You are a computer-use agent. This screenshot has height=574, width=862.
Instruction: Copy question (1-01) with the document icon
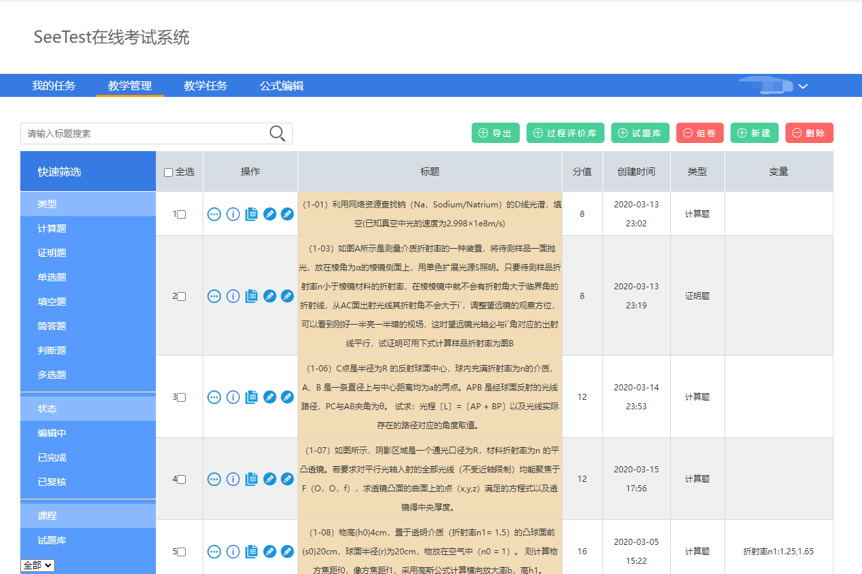[x=251, y=214]
